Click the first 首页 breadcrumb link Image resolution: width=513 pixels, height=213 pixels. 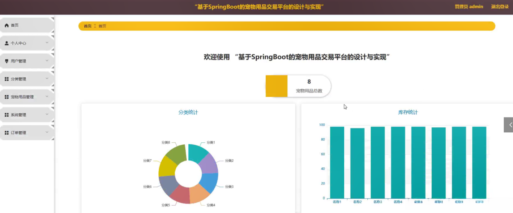(88, 26)
